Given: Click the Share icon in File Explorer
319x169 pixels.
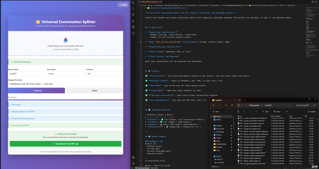Looking at the screenshot, I should click(251, 112).
